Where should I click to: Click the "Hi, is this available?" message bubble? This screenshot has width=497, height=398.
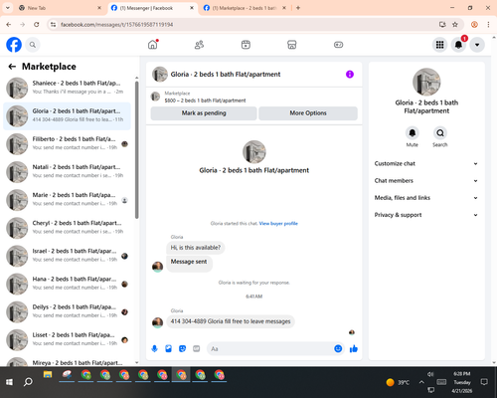coord(196,248)
